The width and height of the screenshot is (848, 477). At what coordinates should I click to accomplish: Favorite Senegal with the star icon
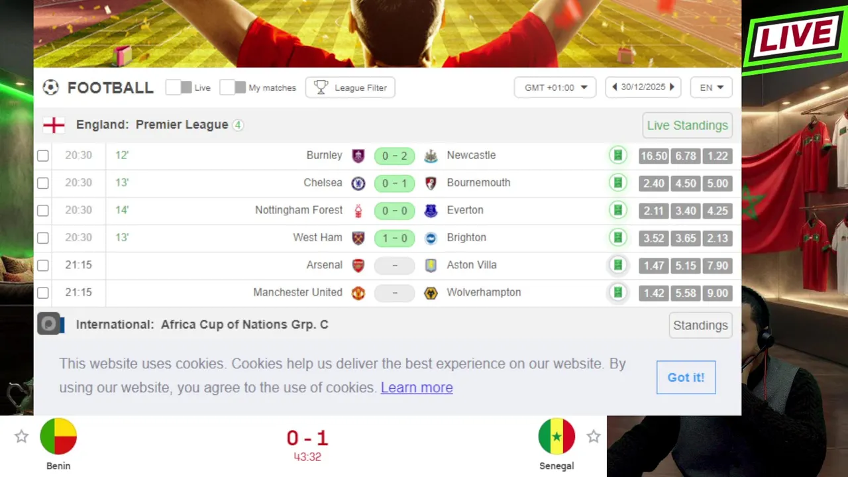point(594,437)
